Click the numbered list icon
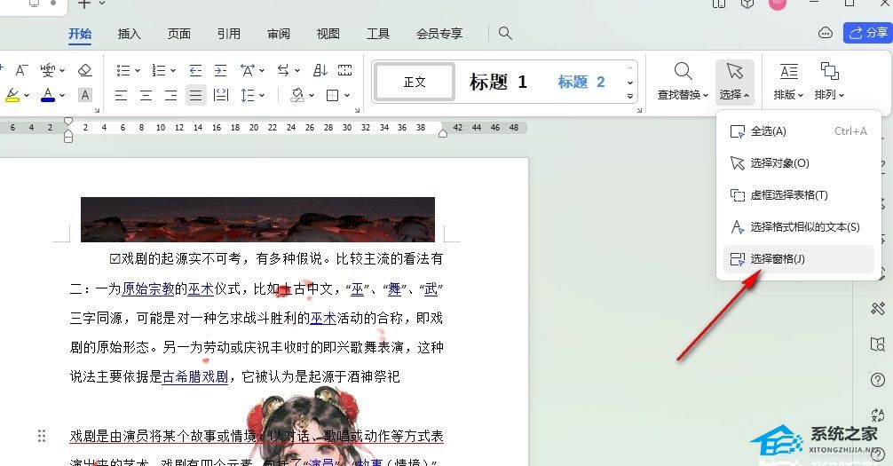The image size is (893, 466). pyautogui.click(x=159, y=70)
